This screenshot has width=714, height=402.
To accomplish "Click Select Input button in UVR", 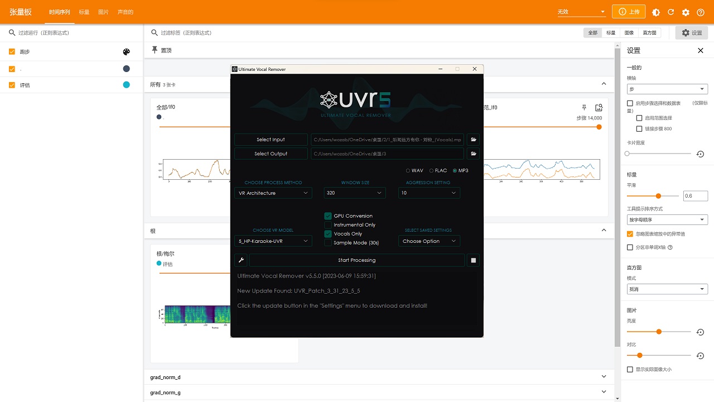I will click(x=271, y=140).
